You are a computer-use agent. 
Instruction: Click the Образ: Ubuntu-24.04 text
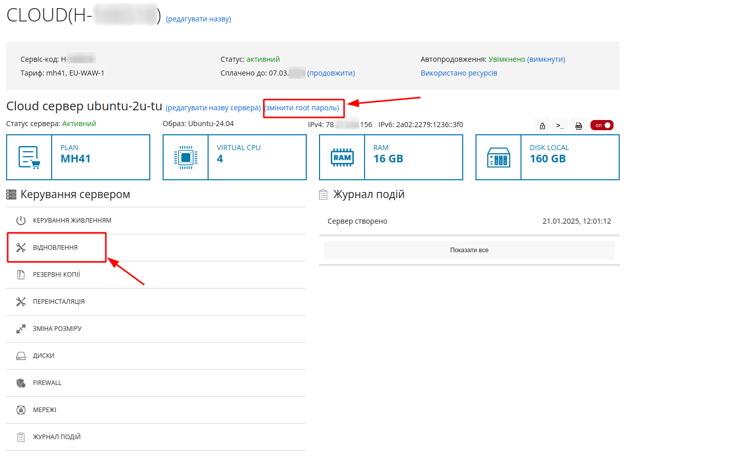[198, 124]
